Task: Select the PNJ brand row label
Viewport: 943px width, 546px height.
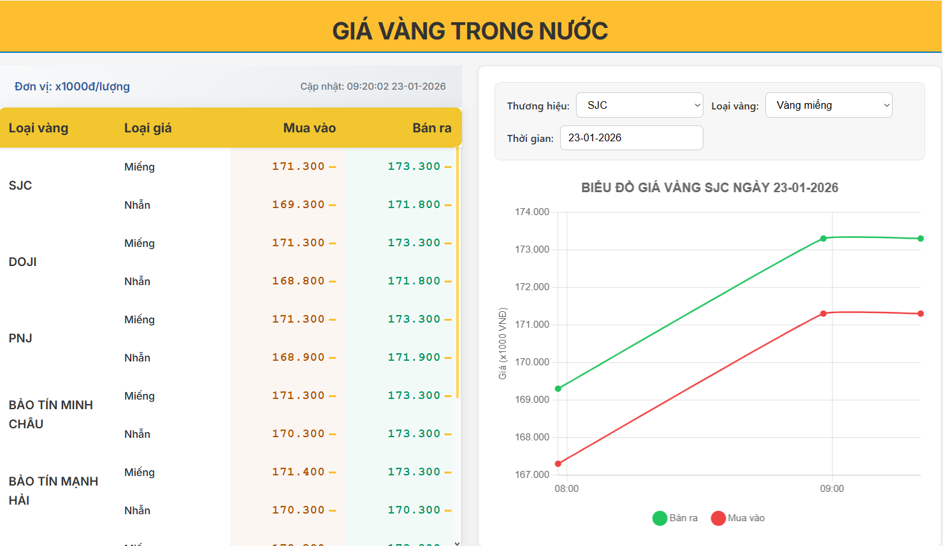Action: coord(20,338)
